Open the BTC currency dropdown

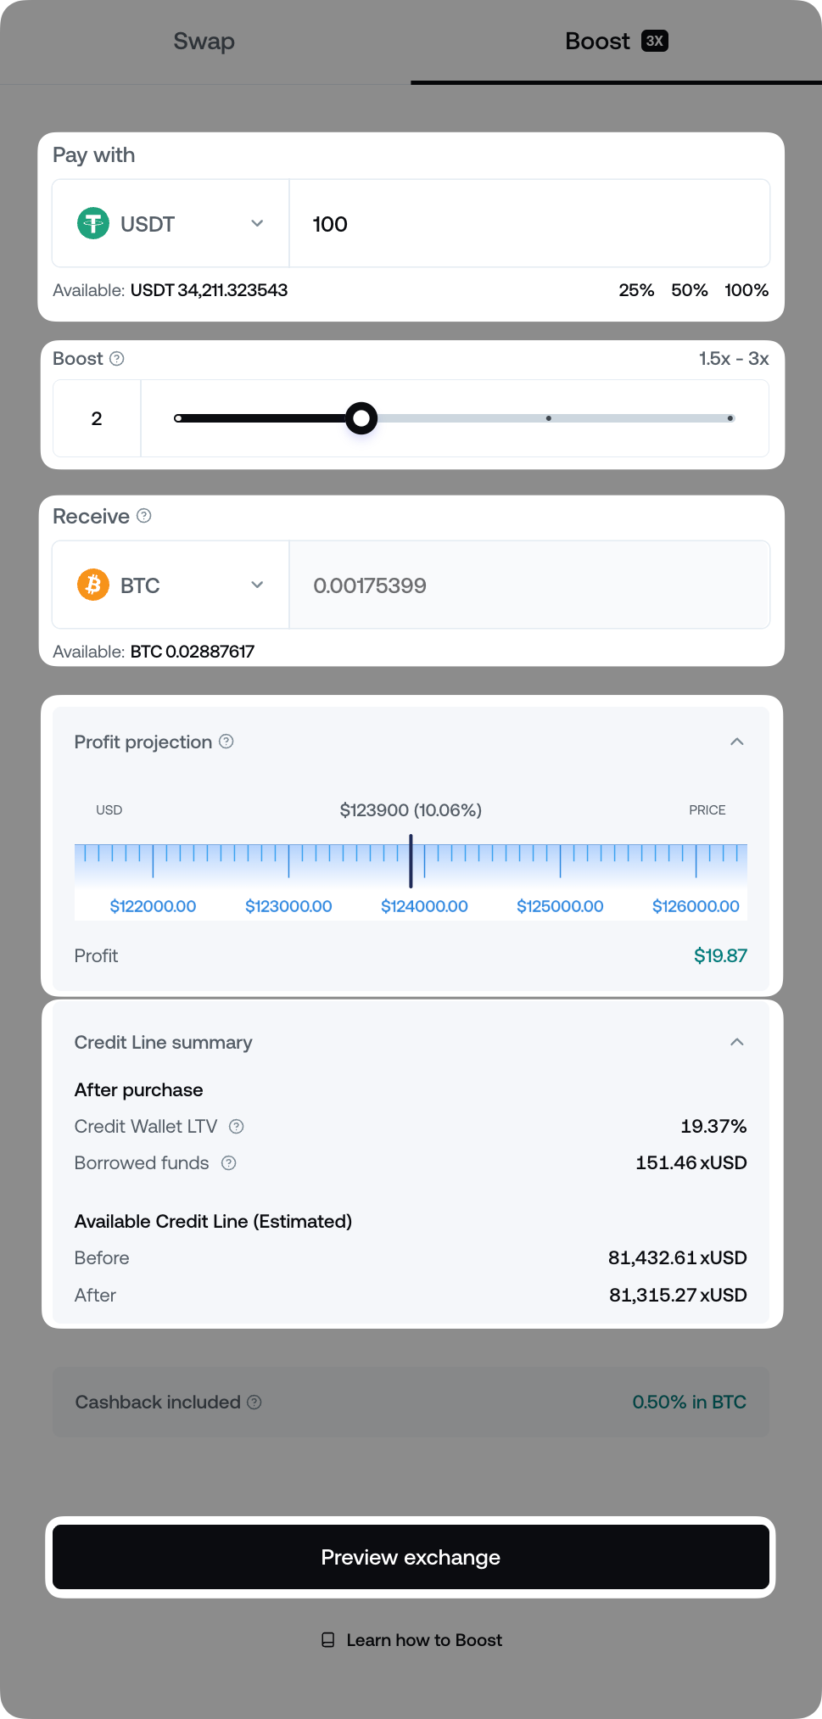[257, 585]
